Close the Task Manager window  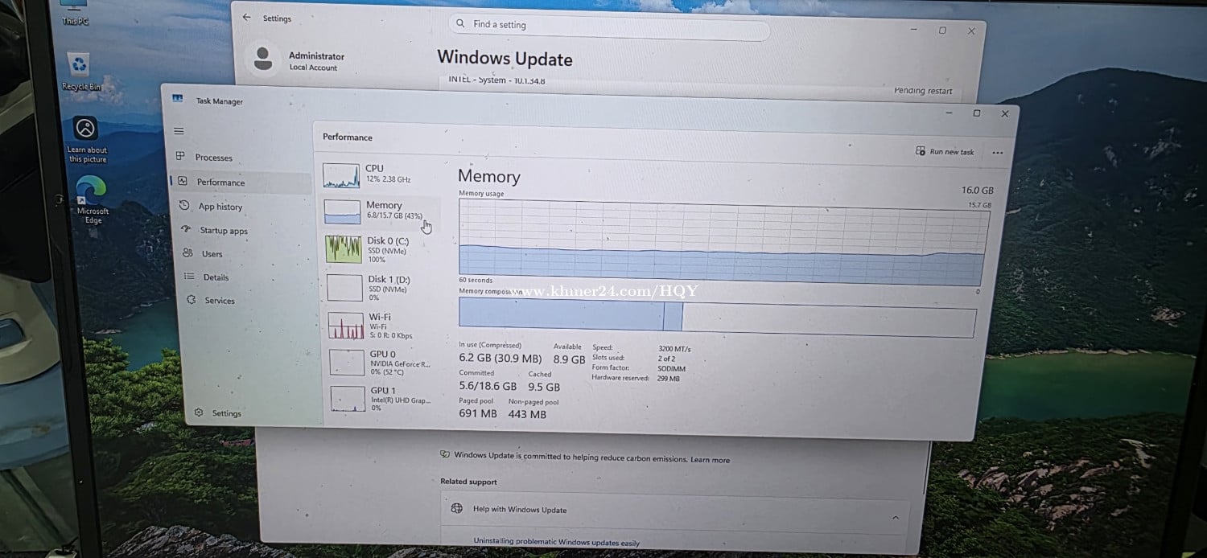(x=1004, y=114)
